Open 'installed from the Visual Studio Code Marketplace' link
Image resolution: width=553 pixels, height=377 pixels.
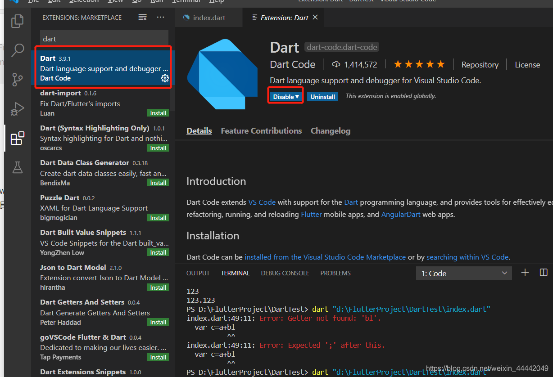325,257
